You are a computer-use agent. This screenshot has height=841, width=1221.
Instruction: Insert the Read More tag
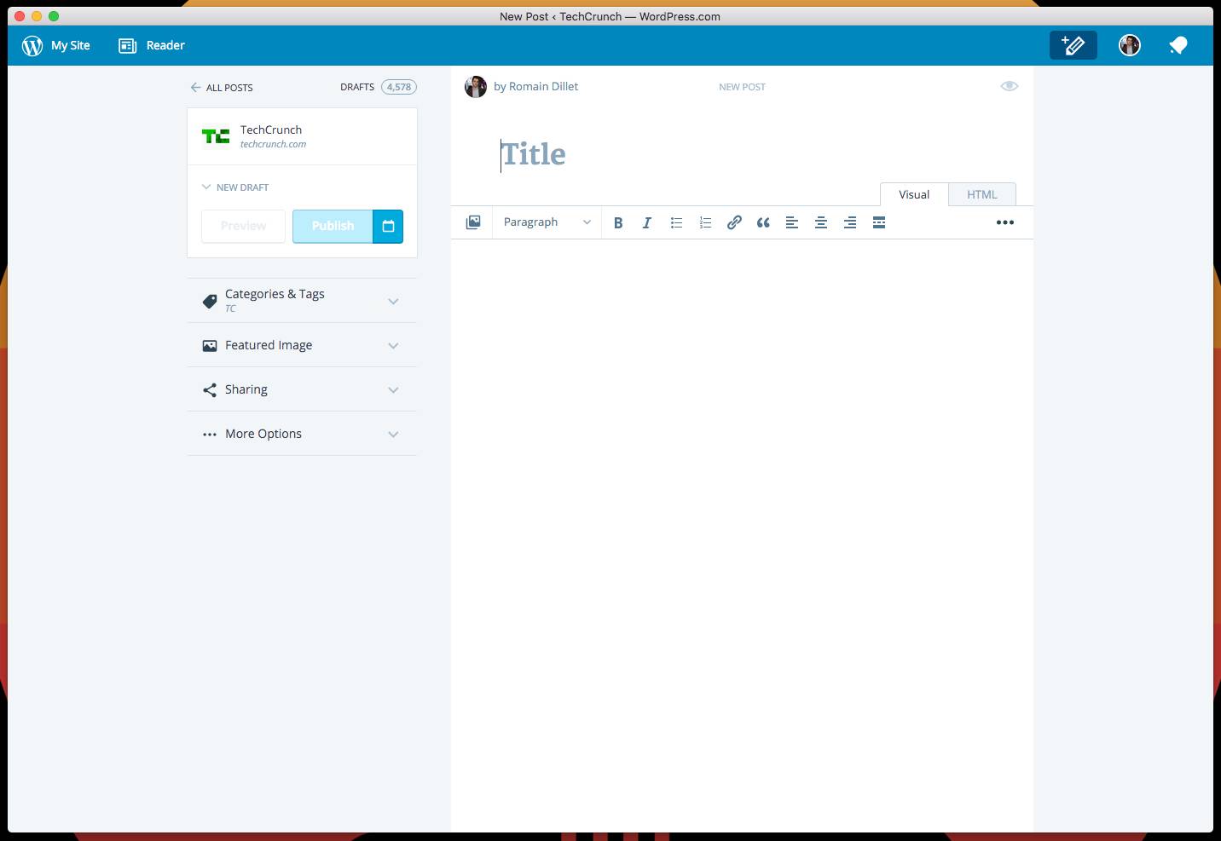(x=879, y=222)
